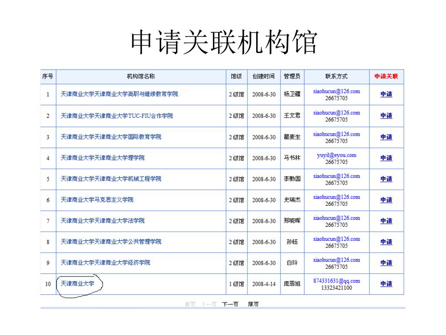Select the 2008-4-14 creation date cell
Viewport: 446px width, 335px height.
264,284
